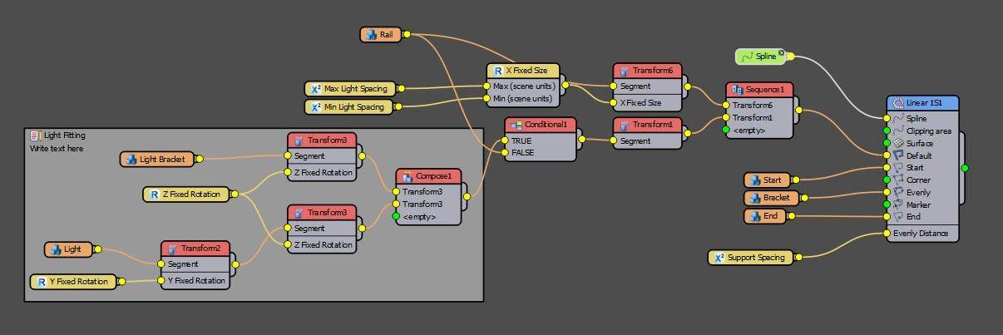This screenshot has width=1003, height=335.
Task: Click the Max Light Spacing numeric icon
Action: (x=315, y=88)
